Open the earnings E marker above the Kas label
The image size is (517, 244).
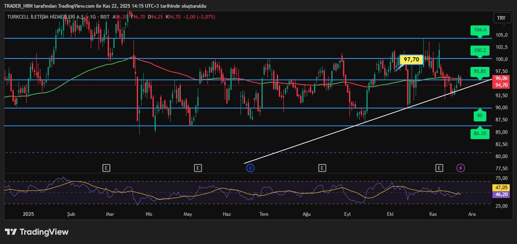coord(439,168)
